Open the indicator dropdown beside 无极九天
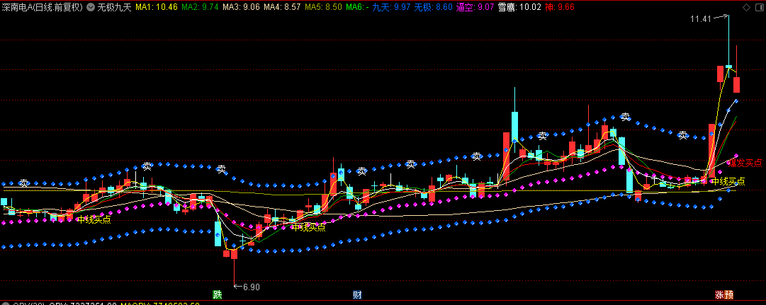Screen dimensions: 766x305 click(91, 7)
